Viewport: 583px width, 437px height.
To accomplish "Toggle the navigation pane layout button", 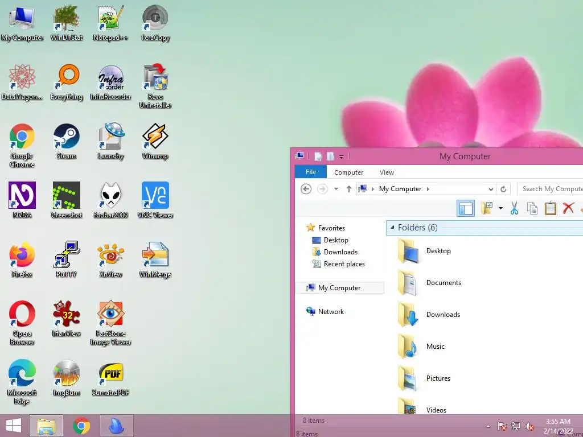I will [466, 208].
